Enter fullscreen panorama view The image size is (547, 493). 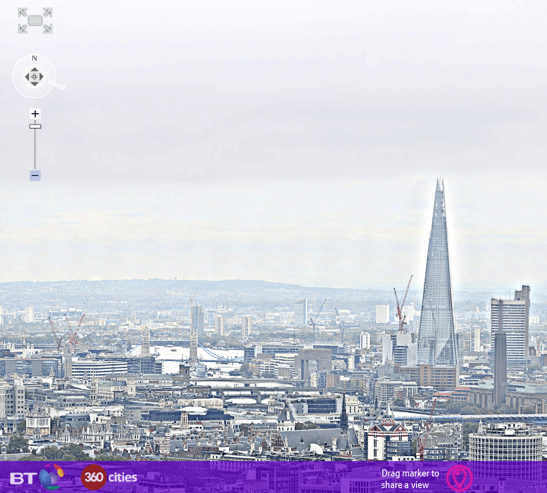tap(35, 21)
